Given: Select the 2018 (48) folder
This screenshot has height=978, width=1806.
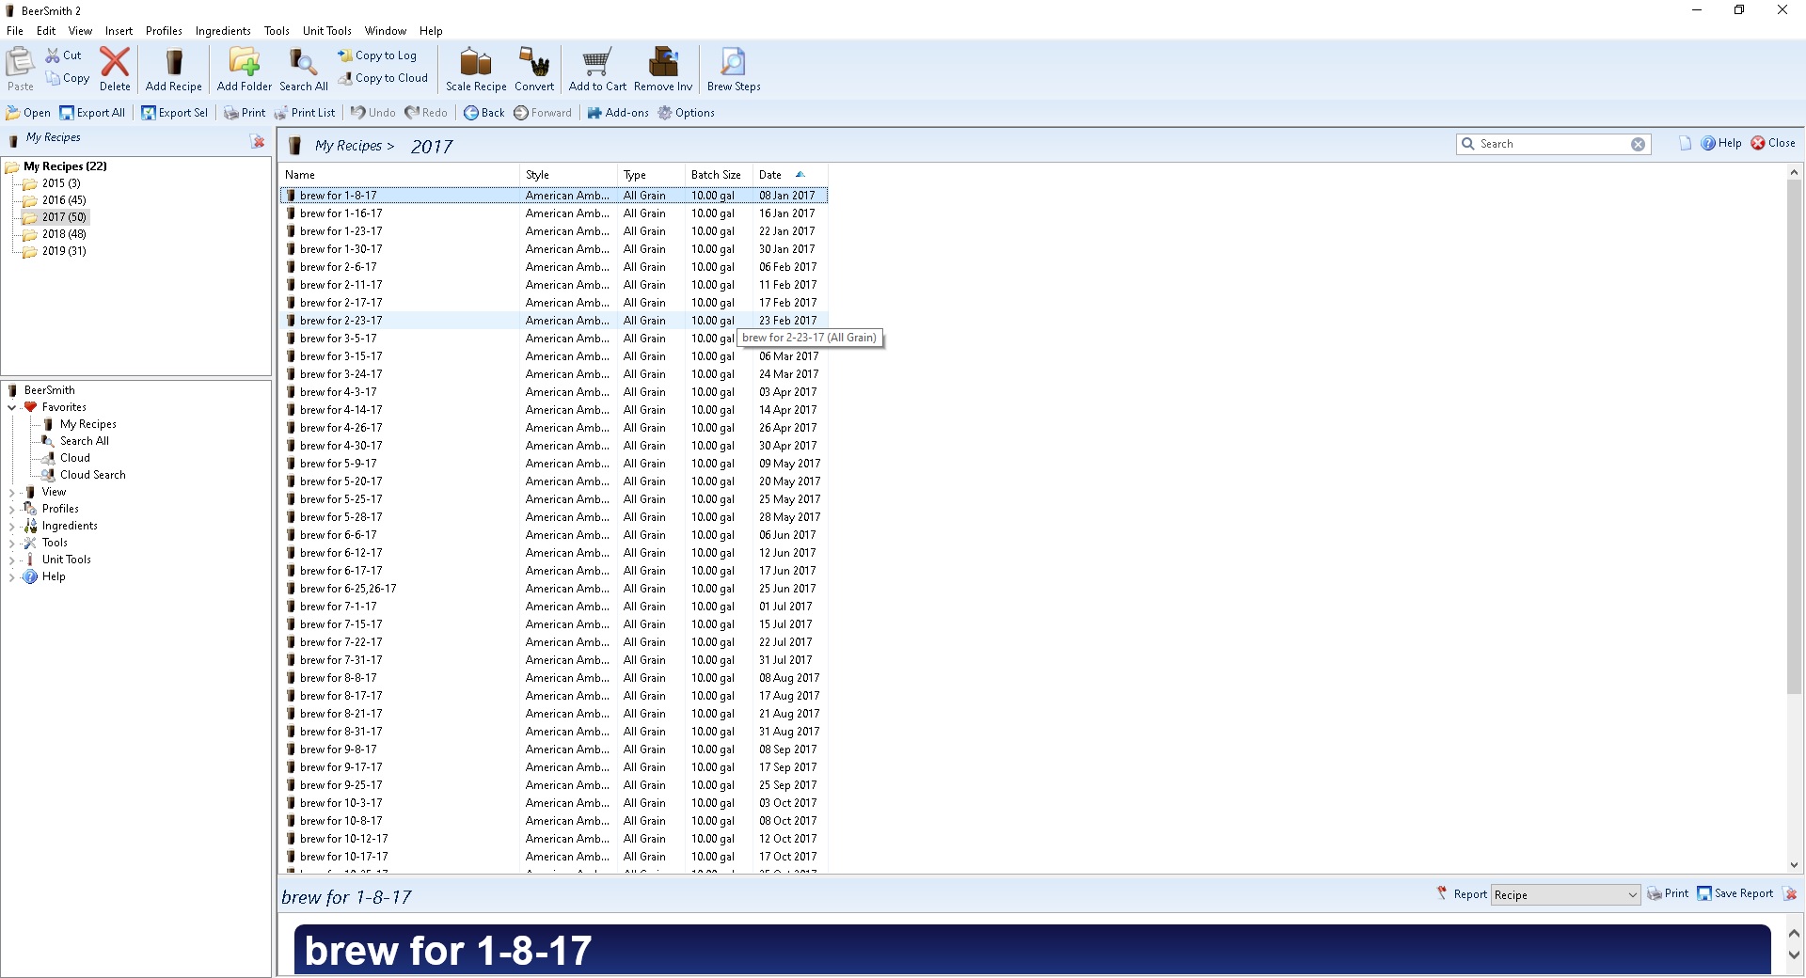Looking at the screenshot, I should point(64,234).
